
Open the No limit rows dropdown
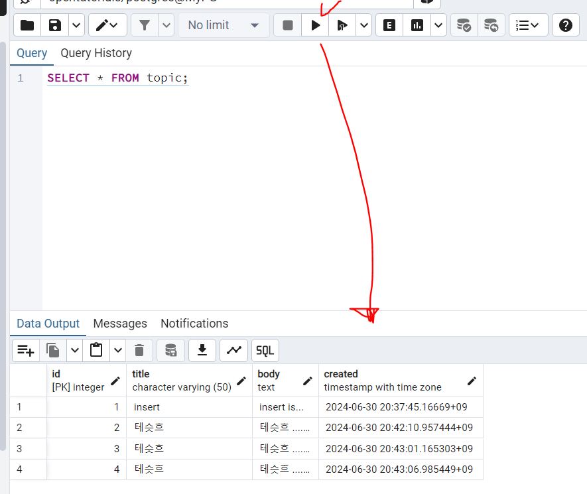[x=224, y=25]
